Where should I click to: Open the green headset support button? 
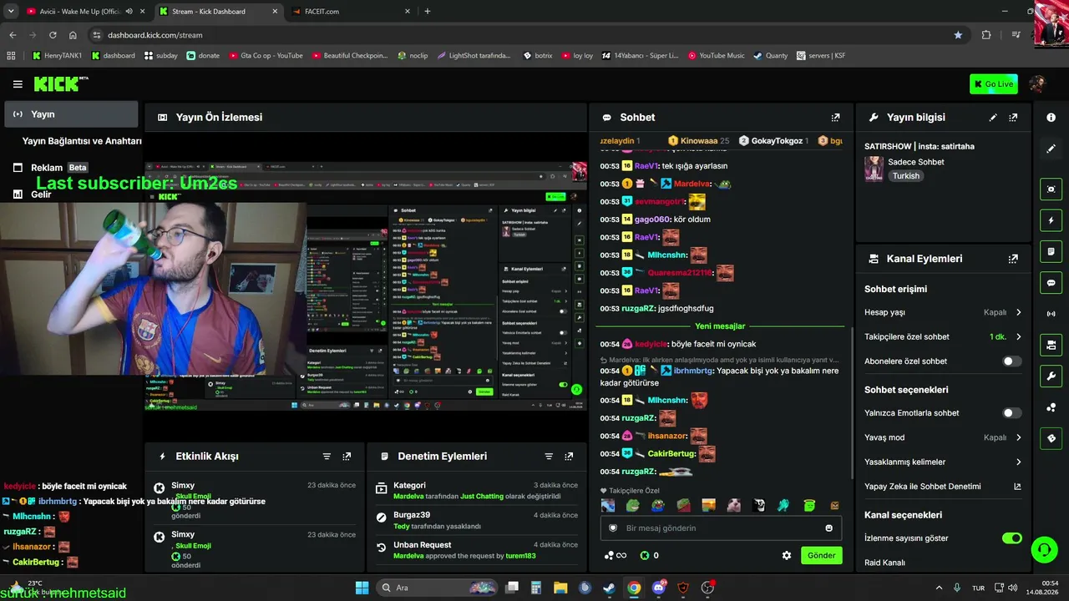point(1044,550)
